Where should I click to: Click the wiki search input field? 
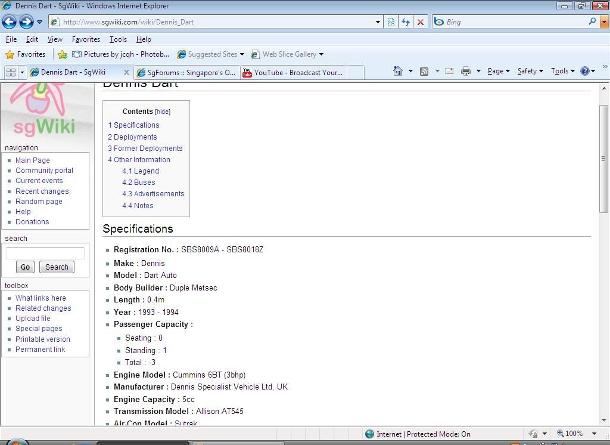click(45, 254)
